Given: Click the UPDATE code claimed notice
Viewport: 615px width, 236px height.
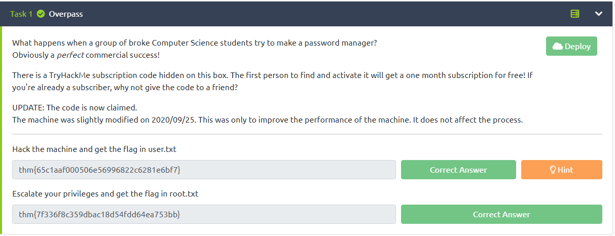Looking at the screenshot, I should (x=75, y=108).
